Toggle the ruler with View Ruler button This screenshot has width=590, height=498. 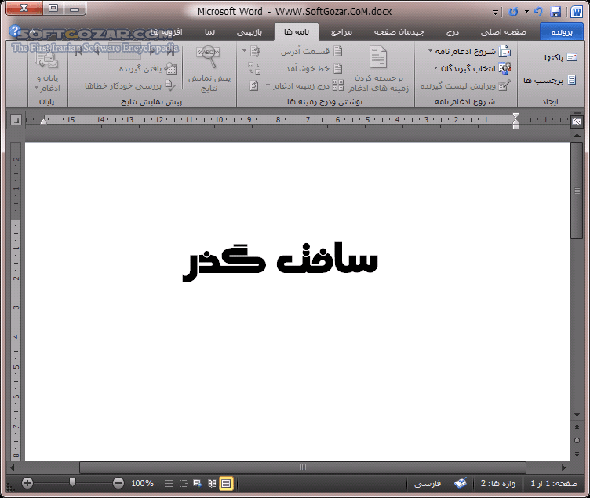pos(577,121)
